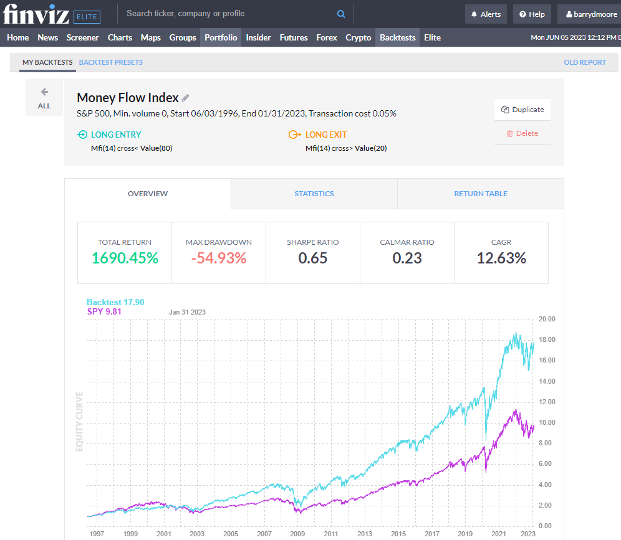Open Alerts with the bell button
Viewport: 621px width, 540px height.
click(486, 14)
